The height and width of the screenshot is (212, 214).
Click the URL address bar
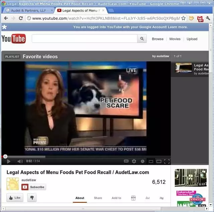[x=106, y=18]
